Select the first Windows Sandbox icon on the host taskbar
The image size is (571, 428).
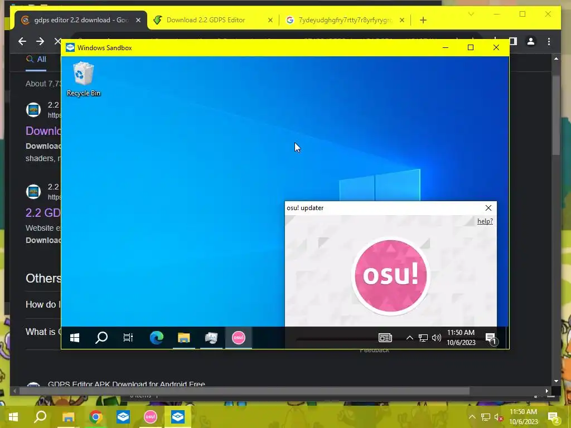(123, 417)
